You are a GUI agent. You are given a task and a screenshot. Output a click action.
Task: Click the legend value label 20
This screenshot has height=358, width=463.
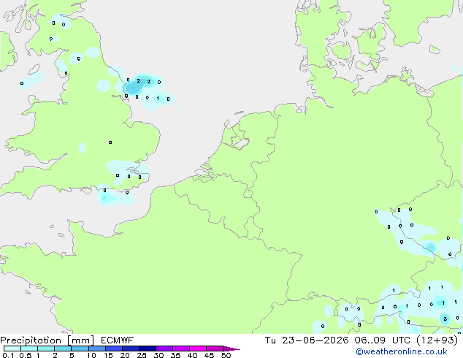tap(125, 355)
